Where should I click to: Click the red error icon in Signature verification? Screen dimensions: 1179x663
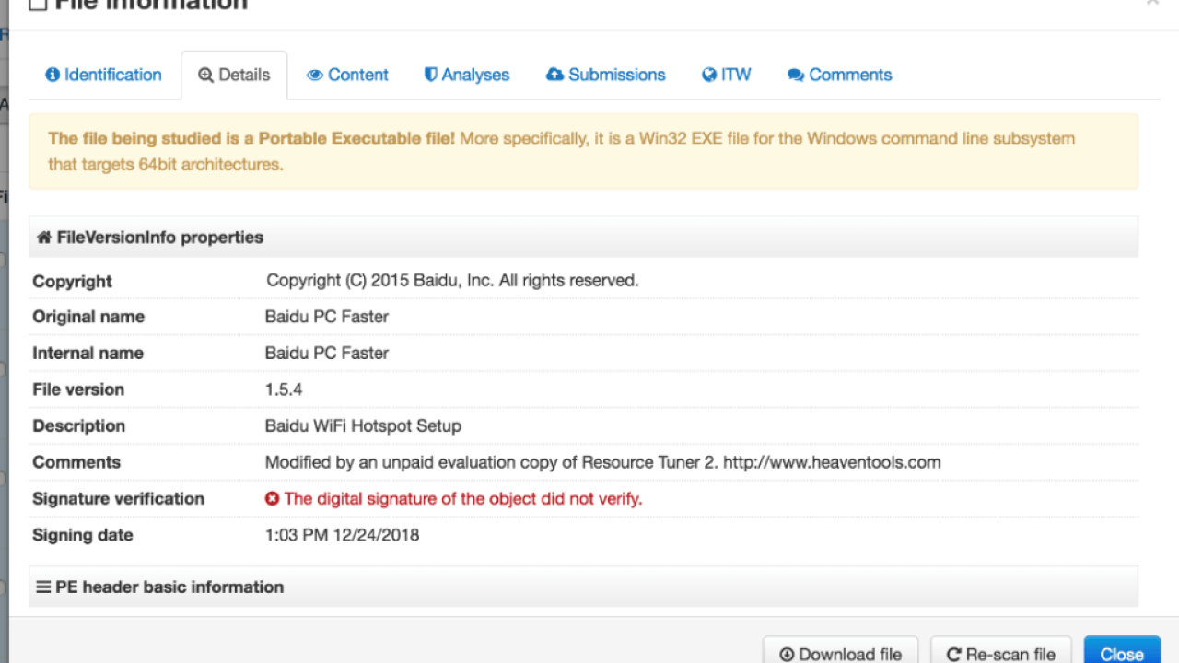pyautogui.click(x=273, y=498)
